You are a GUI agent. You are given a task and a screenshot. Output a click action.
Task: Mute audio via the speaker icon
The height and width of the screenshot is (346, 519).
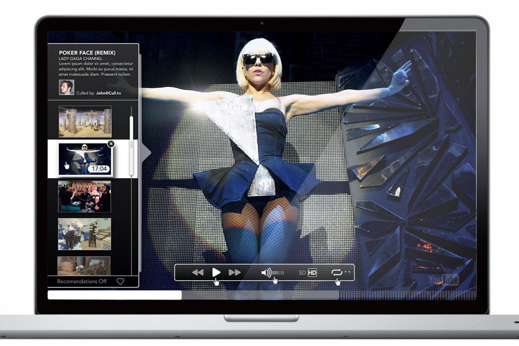coord(266,273)
